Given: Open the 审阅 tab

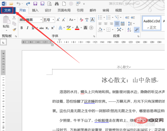Looking at the screenshot, I should click(106, 10).
